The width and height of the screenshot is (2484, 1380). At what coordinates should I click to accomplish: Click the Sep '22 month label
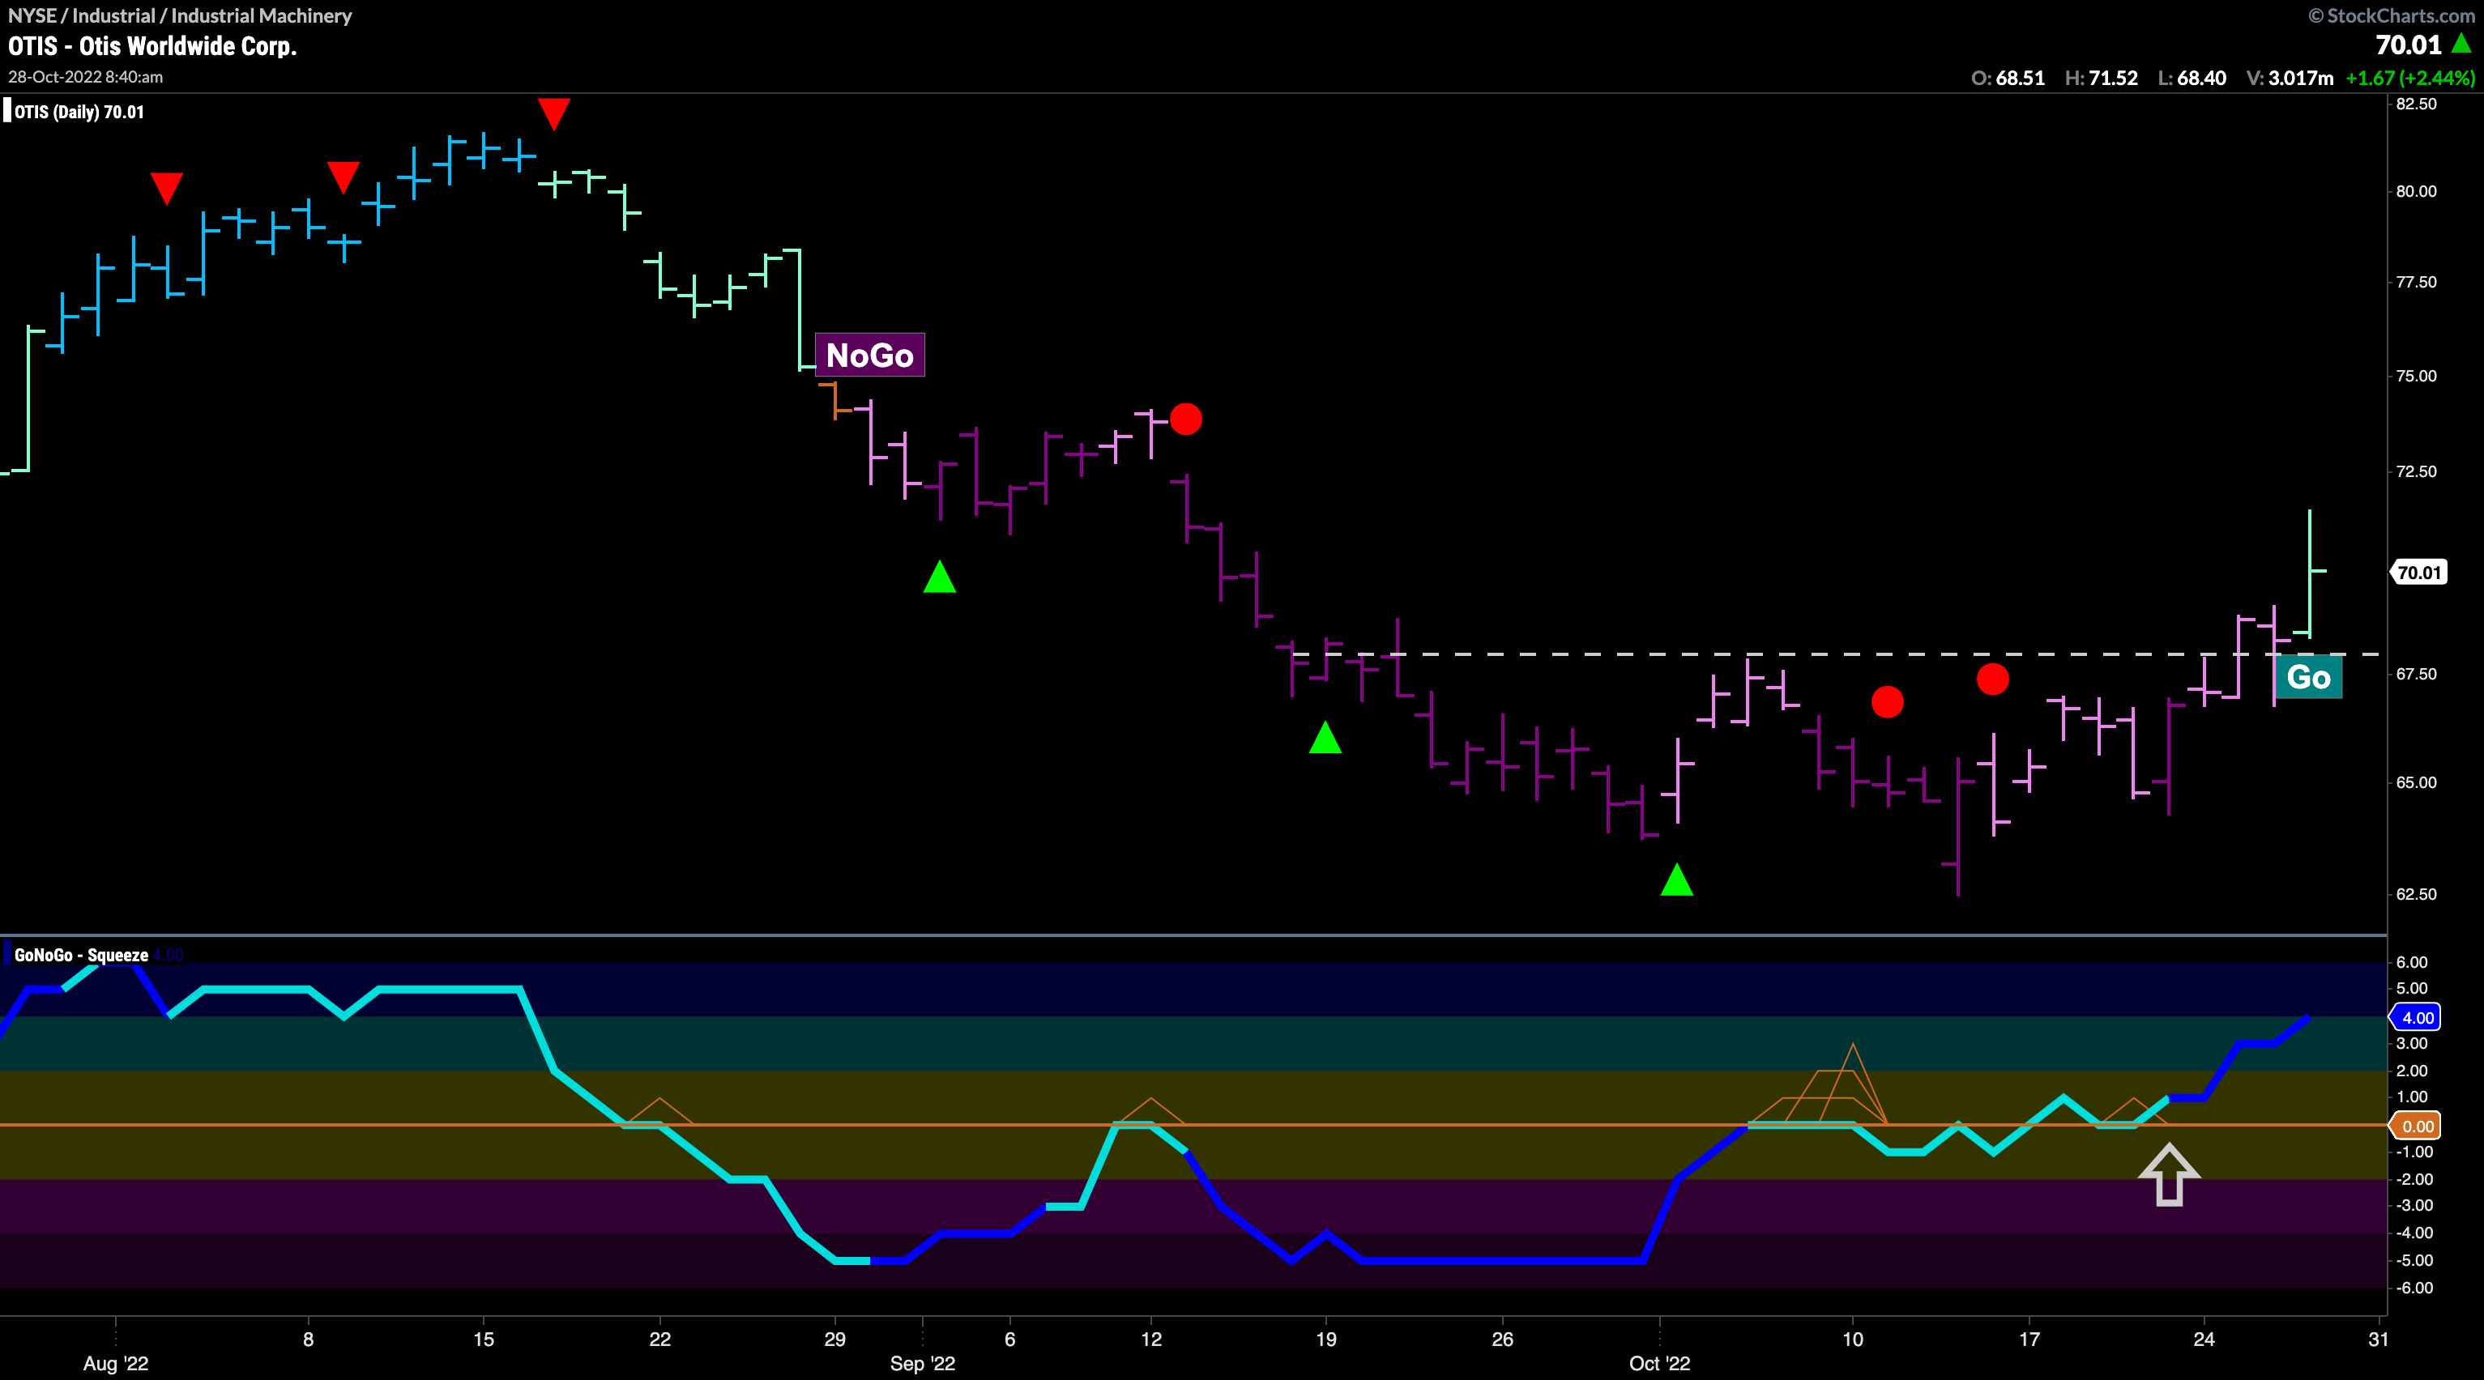tap(923, 1363)
